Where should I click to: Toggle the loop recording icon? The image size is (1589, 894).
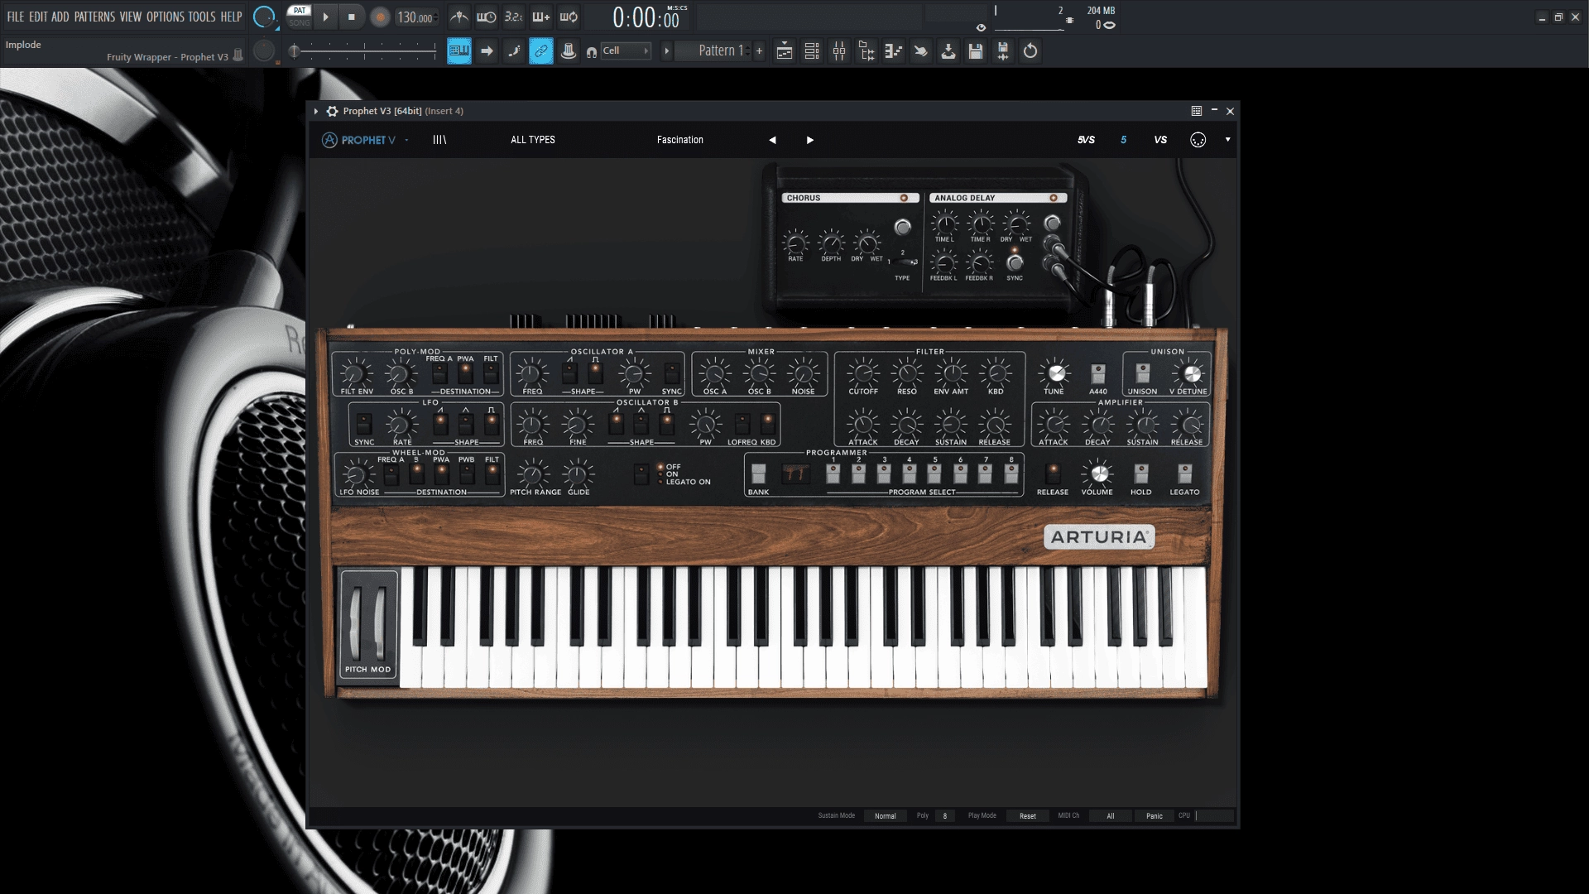(569, 17)
